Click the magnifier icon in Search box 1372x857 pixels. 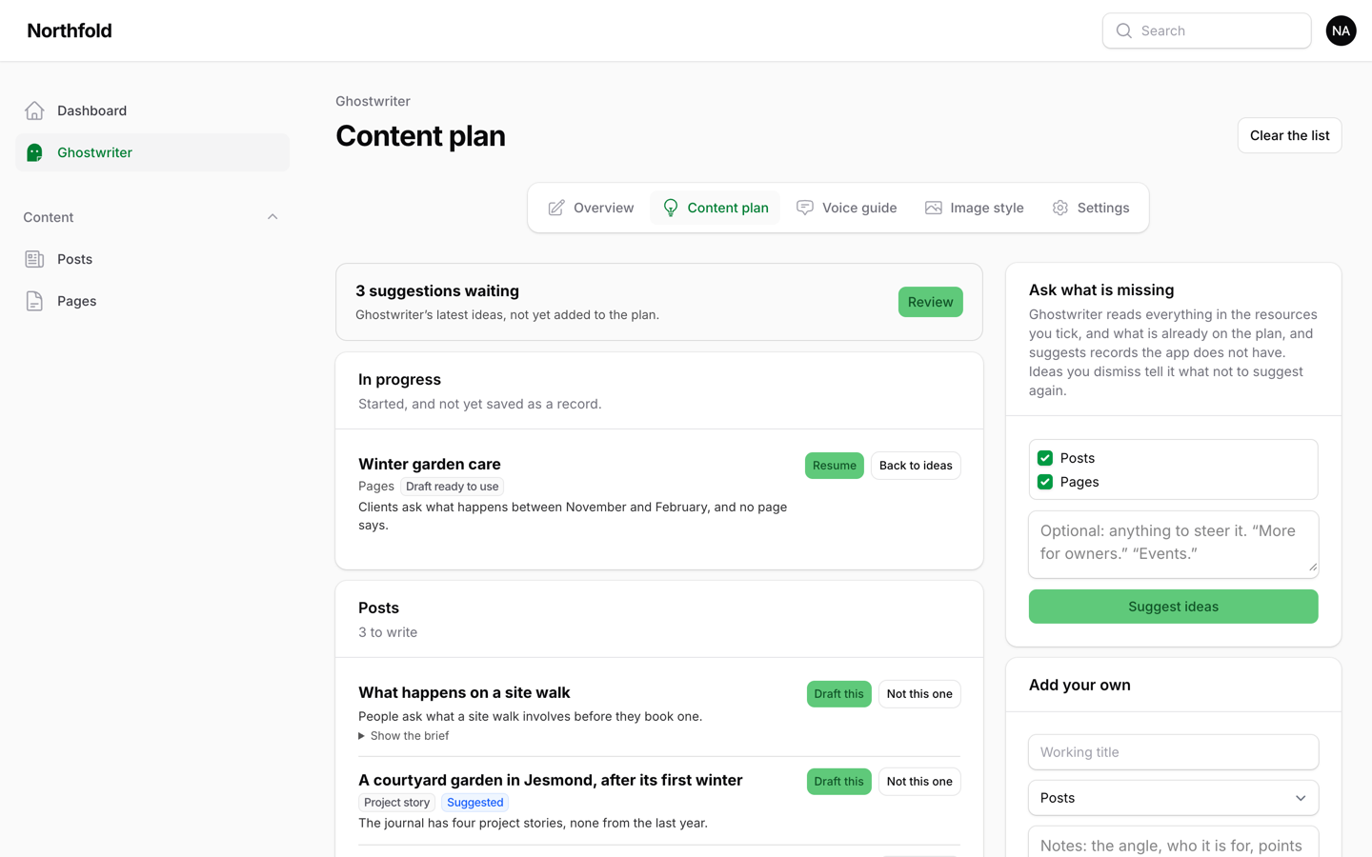point(1124,30)
